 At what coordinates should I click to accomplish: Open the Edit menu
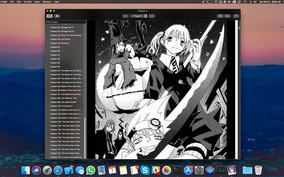tap(19, 2)
